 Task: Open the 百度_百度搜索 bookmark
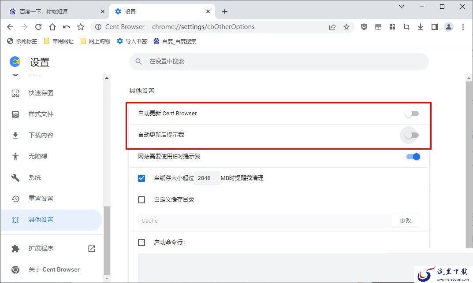[175, 41]
